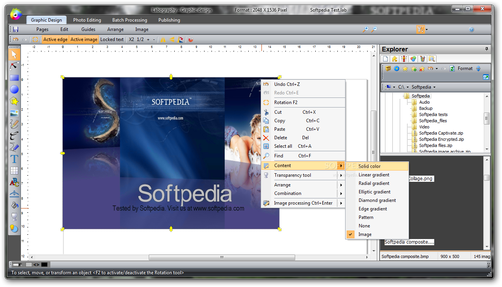Select the pencil drawing tool
Viewport: 502px width, 287px height.
pos(14,125)
